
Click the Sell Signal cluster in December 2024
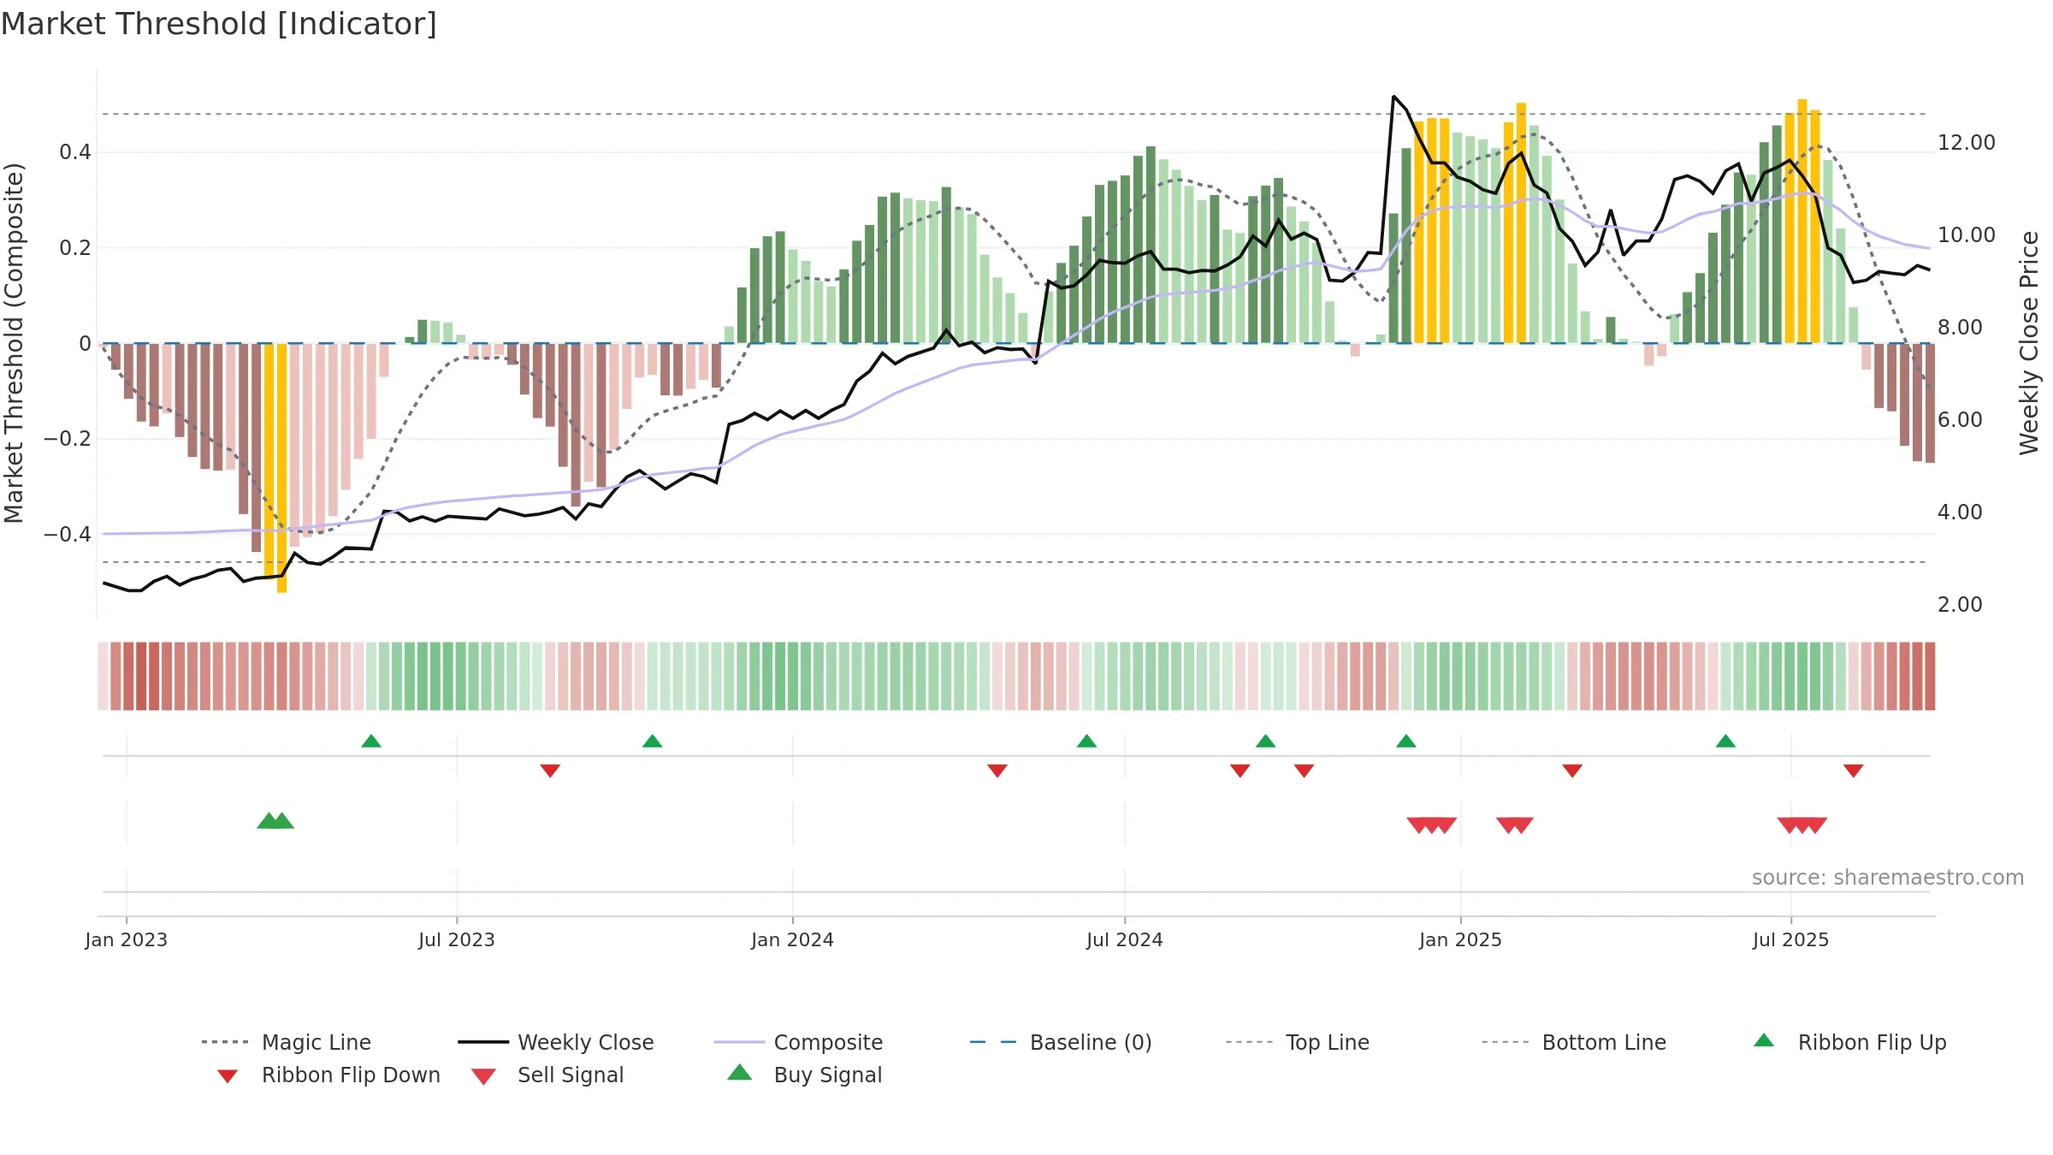coord(1432,826)
